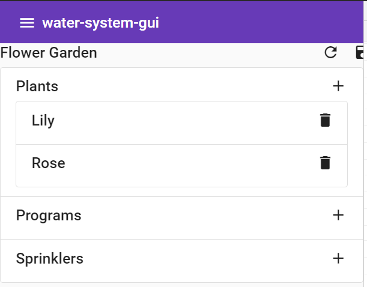Expand the Programs section heading
Viewport: 367px width, 287px height.
[49, 215]
